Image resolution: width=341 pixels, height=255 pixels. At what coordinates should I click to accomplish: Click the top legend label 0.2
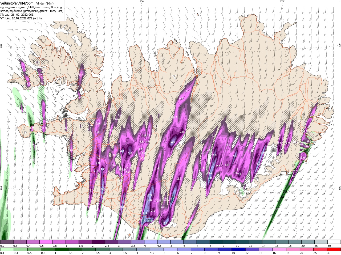(x=2, y=246)
